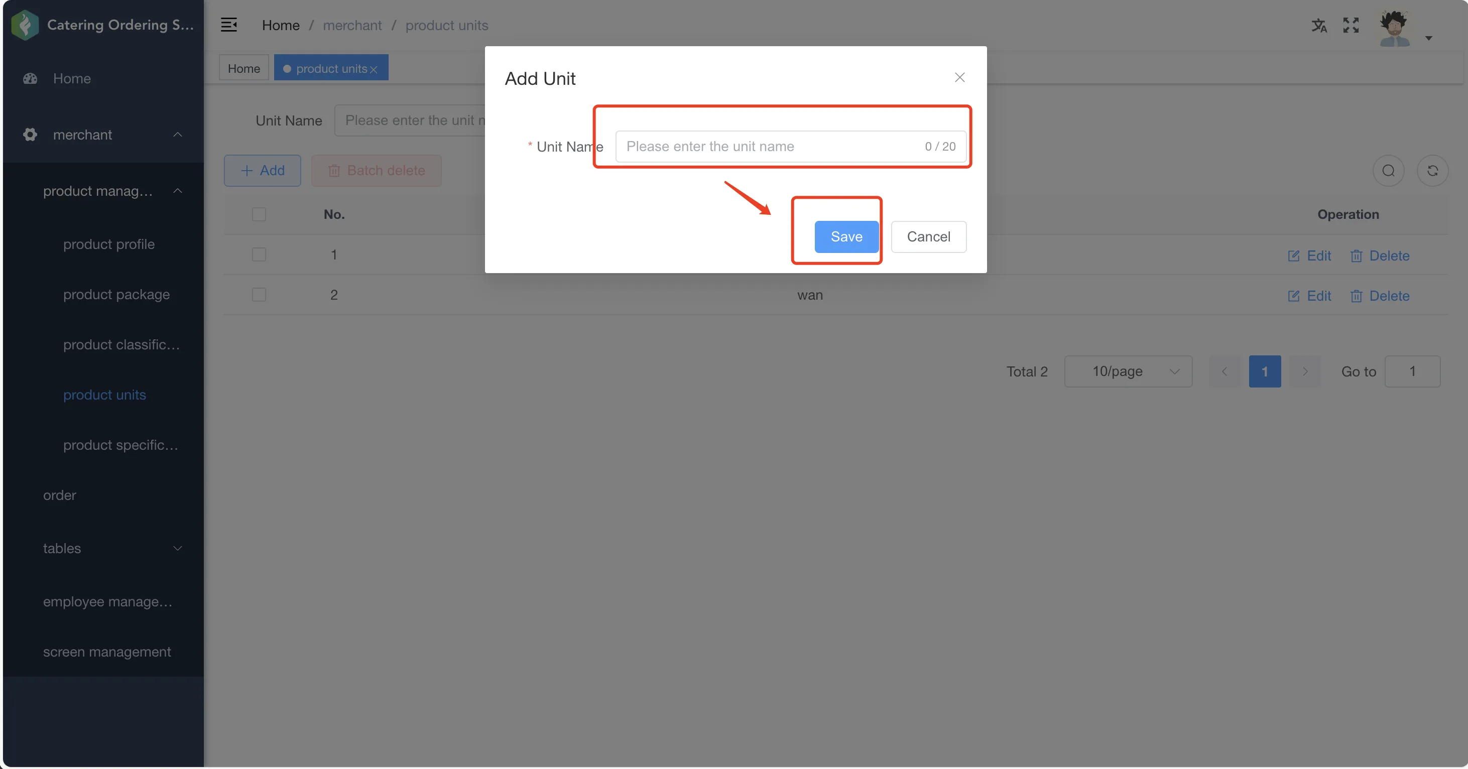Image resolution: width=1468 pixels, height=769 pixels.
Task: Toggle fullscreen mode icon
Action: pyautogui.click(x=1351, y=25)
